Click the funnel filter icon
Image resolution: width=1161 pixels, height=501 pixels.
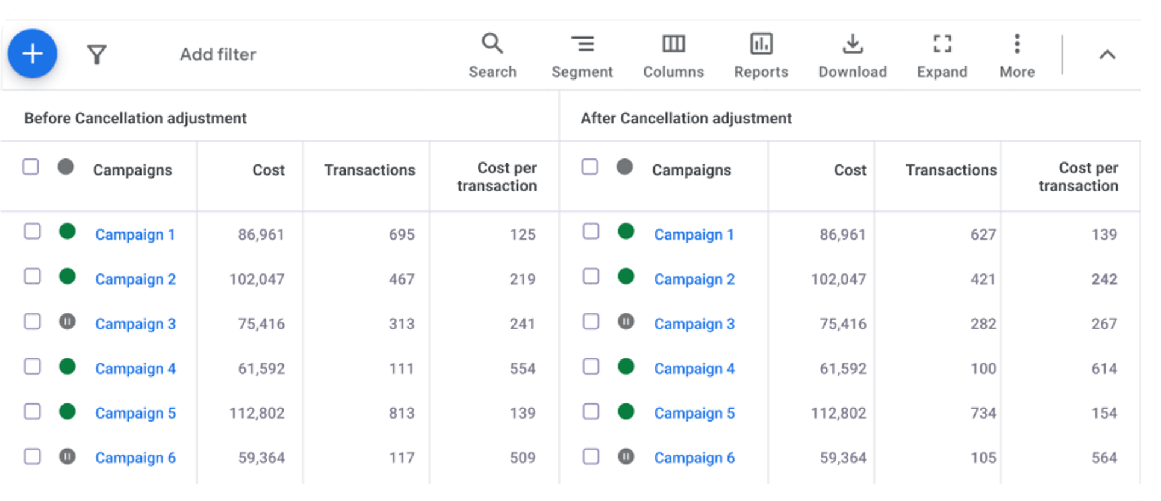click(96, 55)
